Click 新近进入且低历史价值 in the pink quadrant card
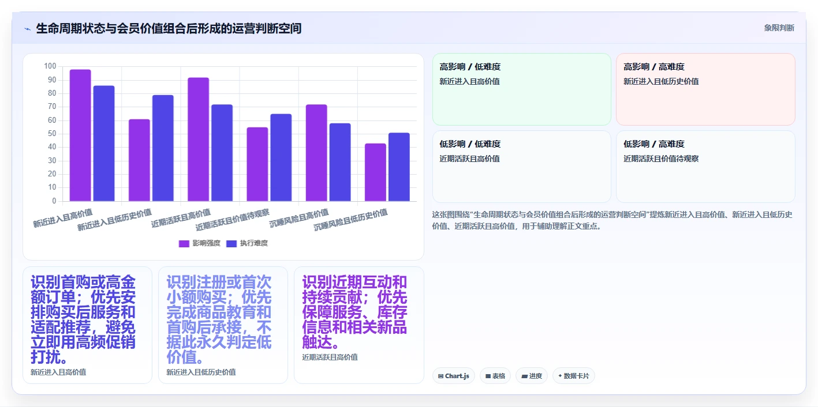Screen dimensions: 818x407 [x=661, y=81]
